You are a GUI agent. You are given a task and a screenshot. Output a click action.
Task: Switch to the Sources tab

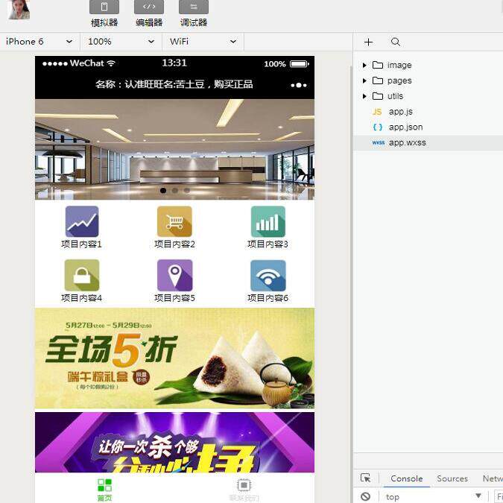(x=452, y=478)
